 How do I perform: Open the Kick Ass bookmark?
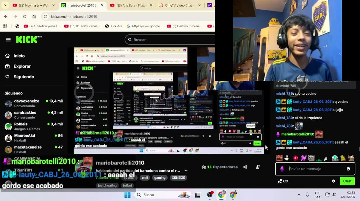[x=113, y=26]
